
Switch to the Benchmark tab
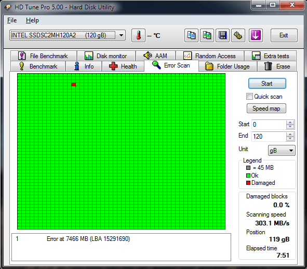click(x=38, y=66)
